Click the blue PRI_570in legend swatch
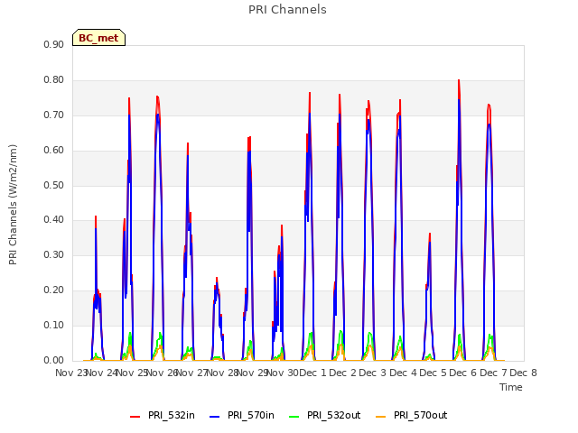 [x=215, y=416]
